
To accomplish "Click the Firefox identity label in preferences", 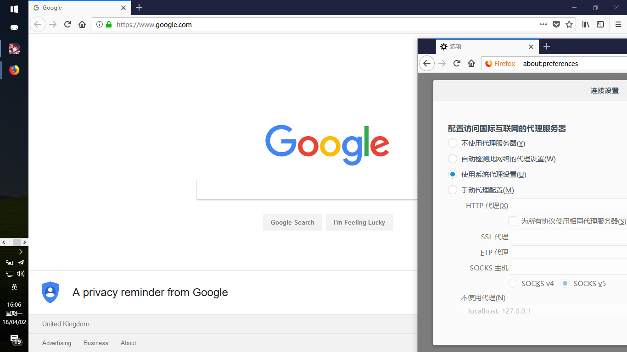I will 500,63.
